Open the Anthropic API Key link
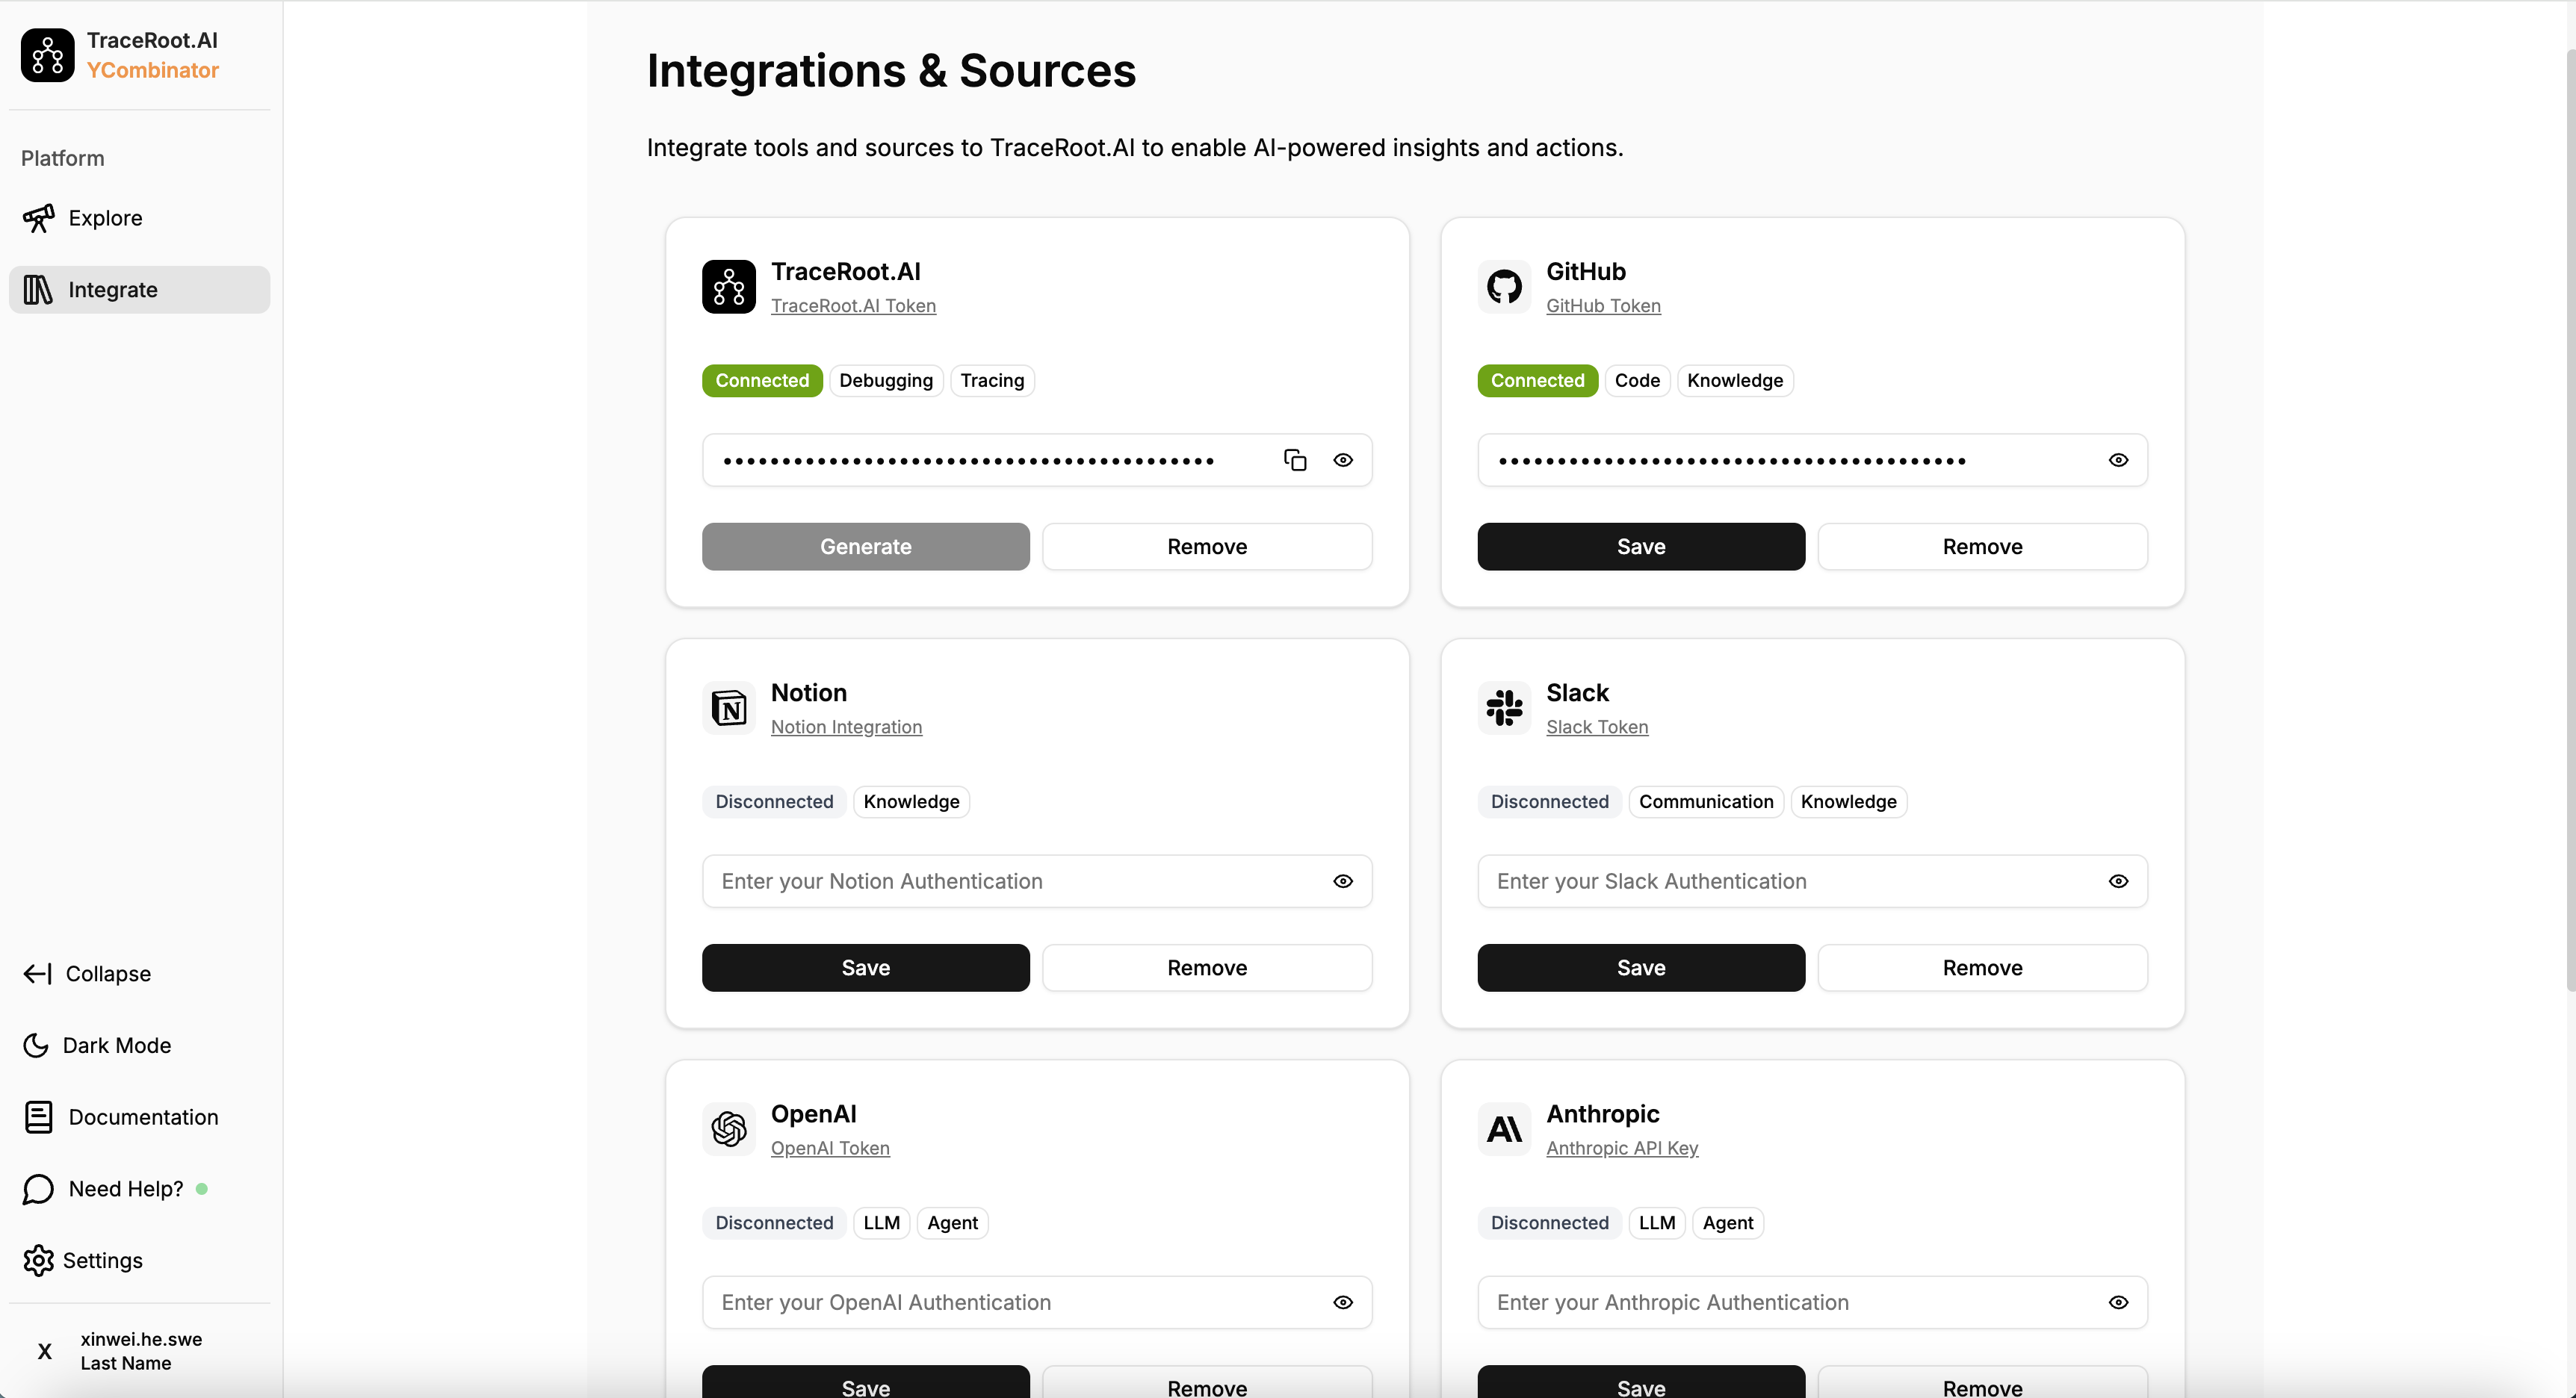 coord(1622,1148)
